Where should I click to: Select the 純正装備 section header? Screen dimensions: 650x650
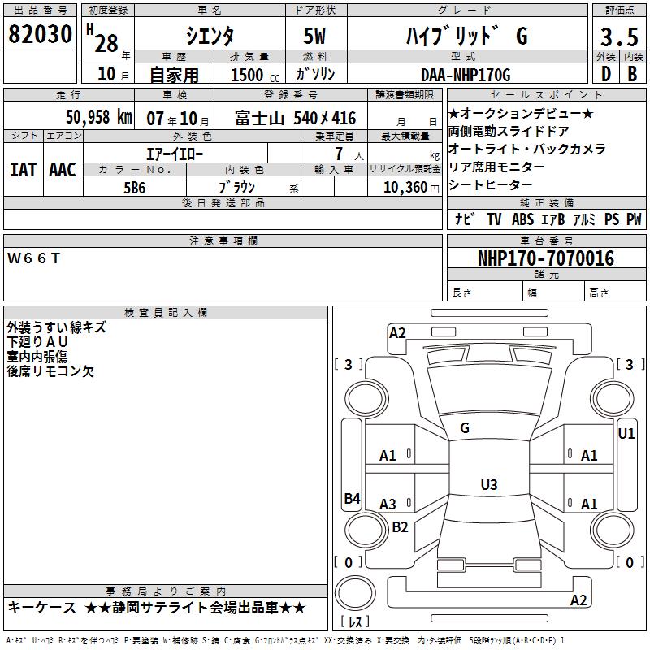tap(547, 202)
